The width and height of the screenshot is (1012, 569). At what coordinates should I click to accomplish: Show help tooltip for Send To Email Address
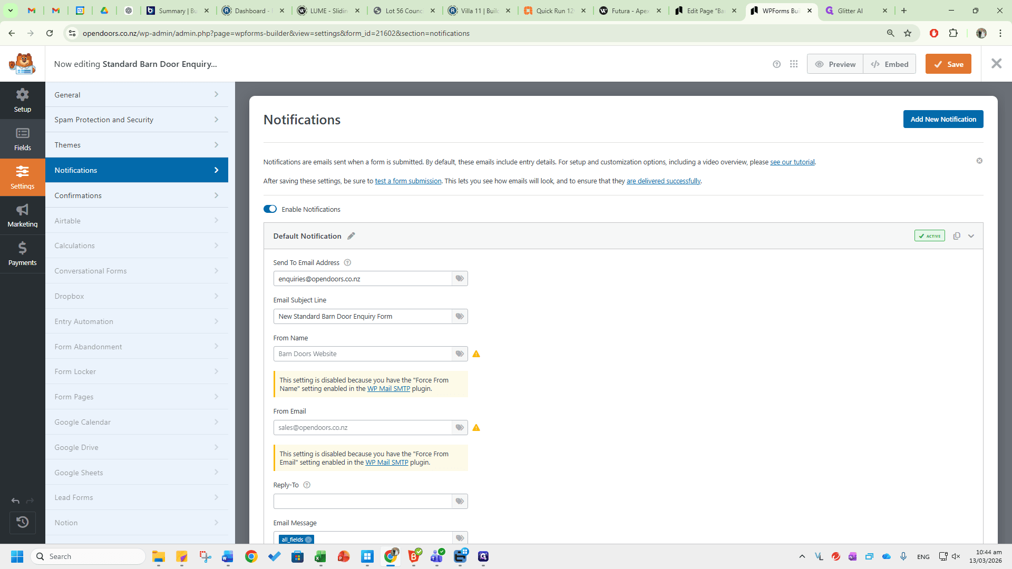pyautogui.click(x=347, y=263)
